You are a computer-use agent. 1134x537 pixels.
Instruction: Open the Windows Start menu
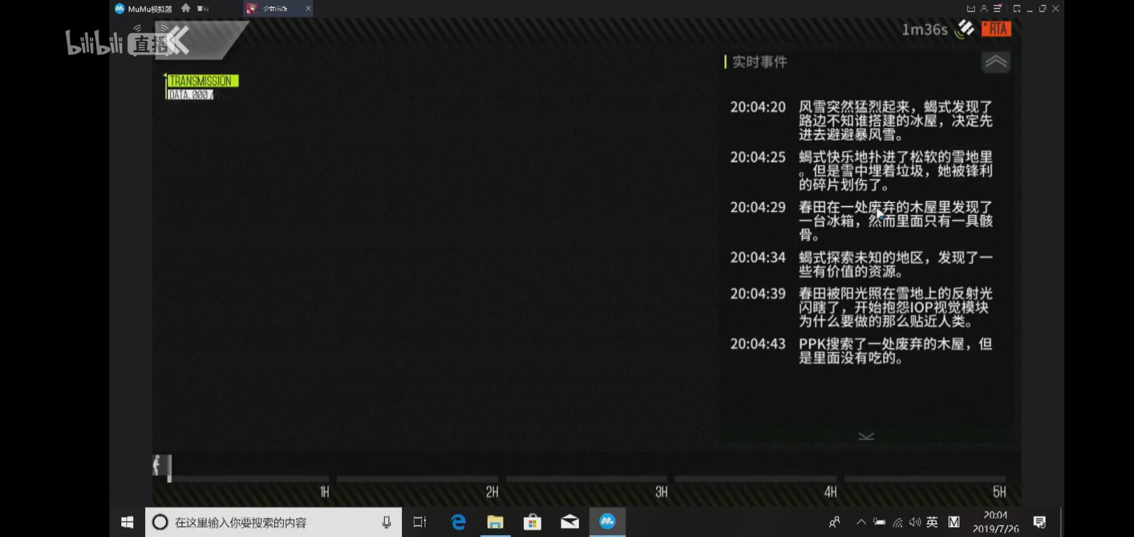[x=128, y=522]
